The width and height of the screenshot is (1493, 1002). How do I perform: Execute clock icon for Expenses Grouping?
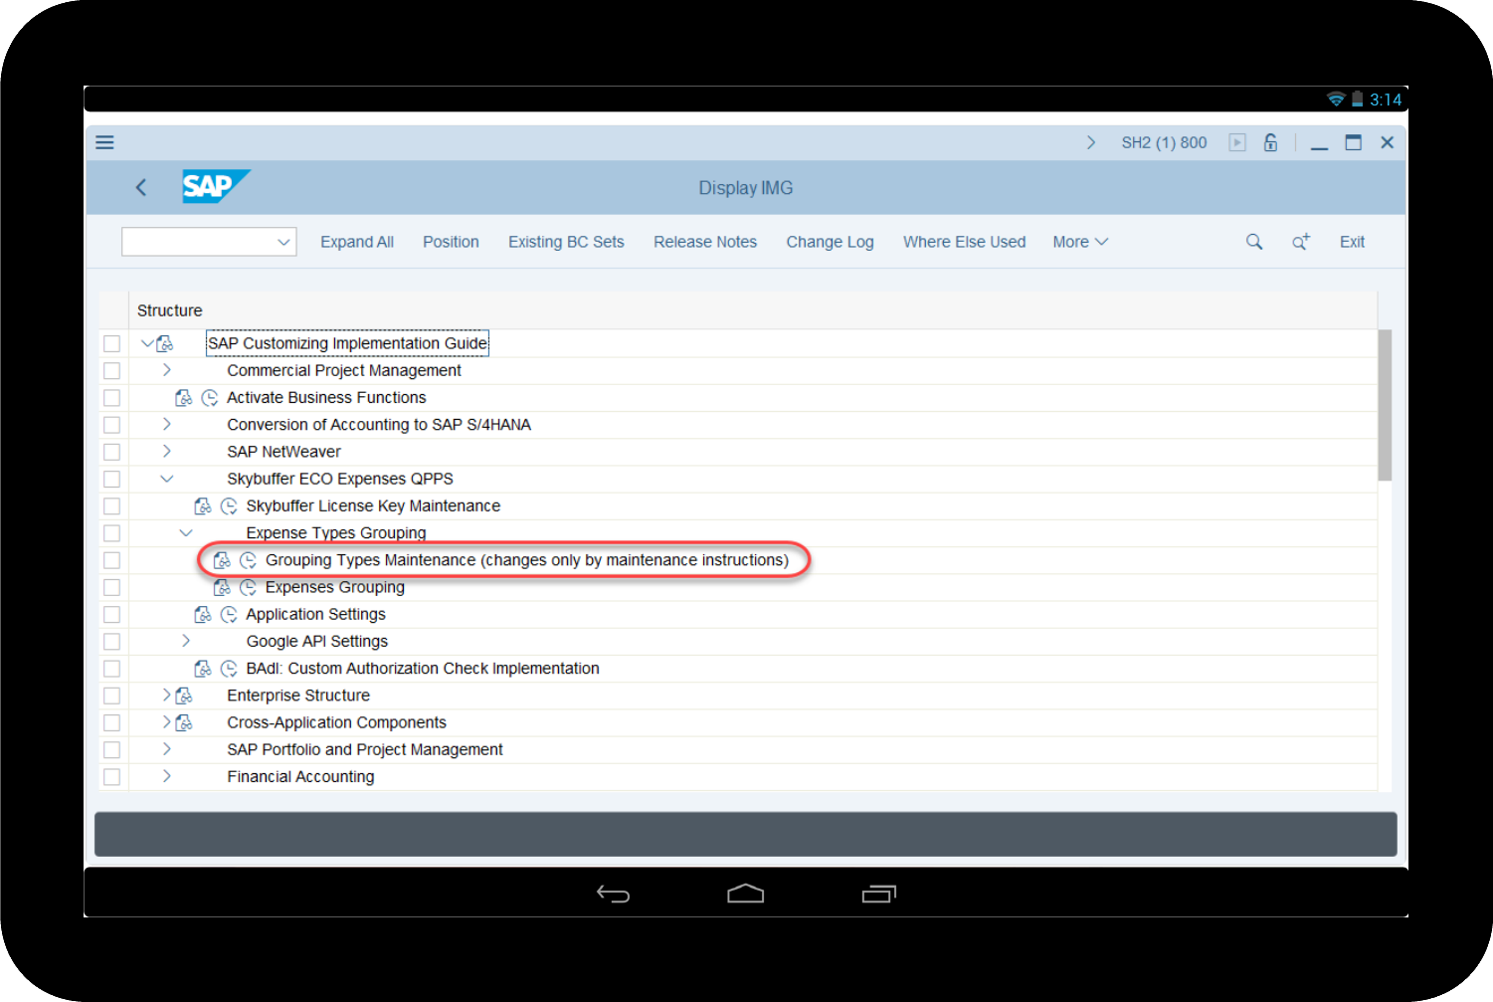[249, 587]
